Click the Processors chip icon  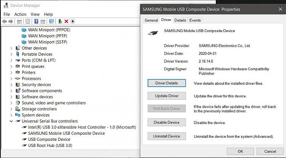point(18,79)
